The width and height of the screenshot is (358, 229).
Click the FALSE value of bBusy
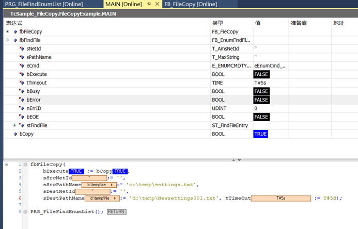[261, 91]
